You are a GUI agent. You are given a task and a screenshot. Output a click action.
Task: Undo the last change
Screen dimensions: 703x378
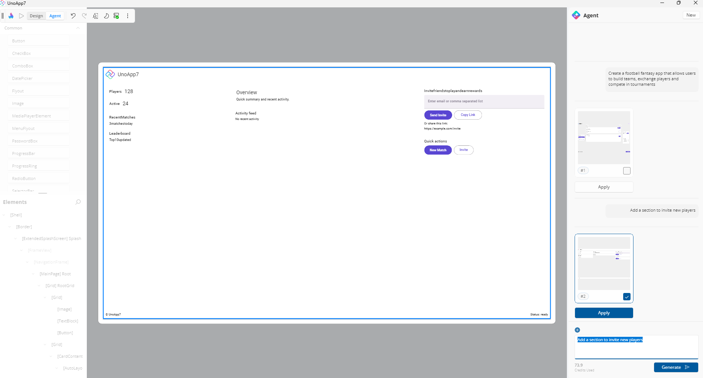pos(73,16)
